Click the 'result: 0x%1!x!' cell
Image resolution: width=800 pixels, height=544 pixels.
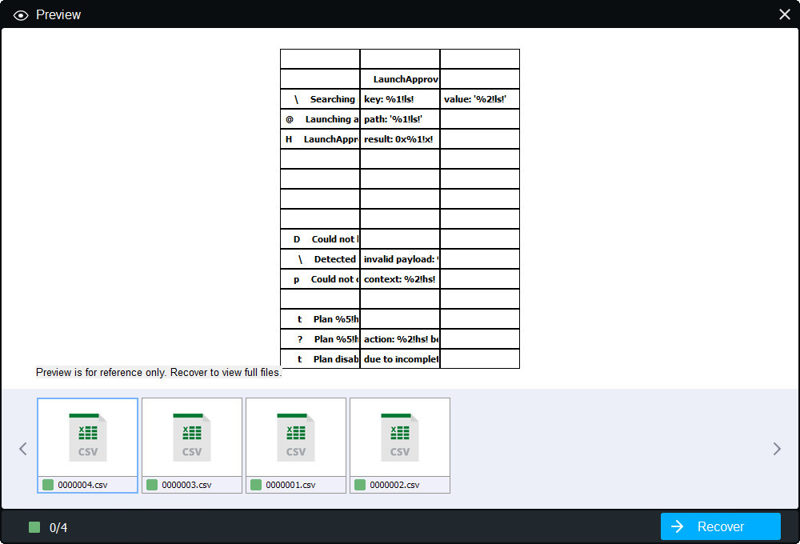[x=400, y=139]
